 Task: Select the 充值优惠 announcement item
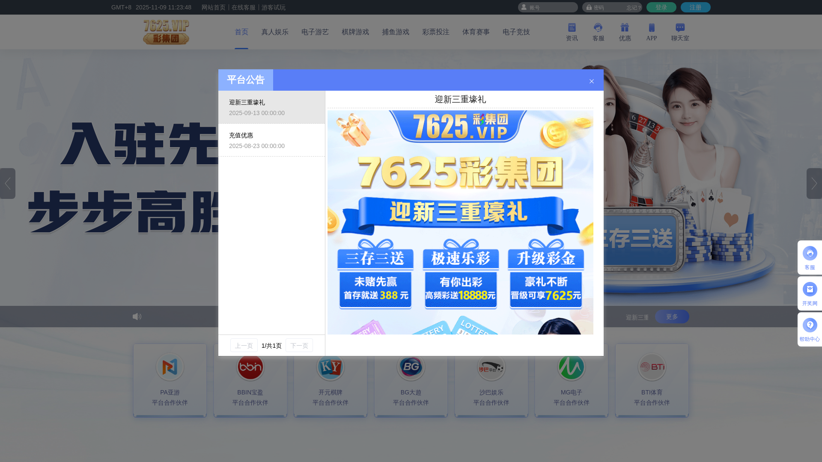[x=272, y=140]
